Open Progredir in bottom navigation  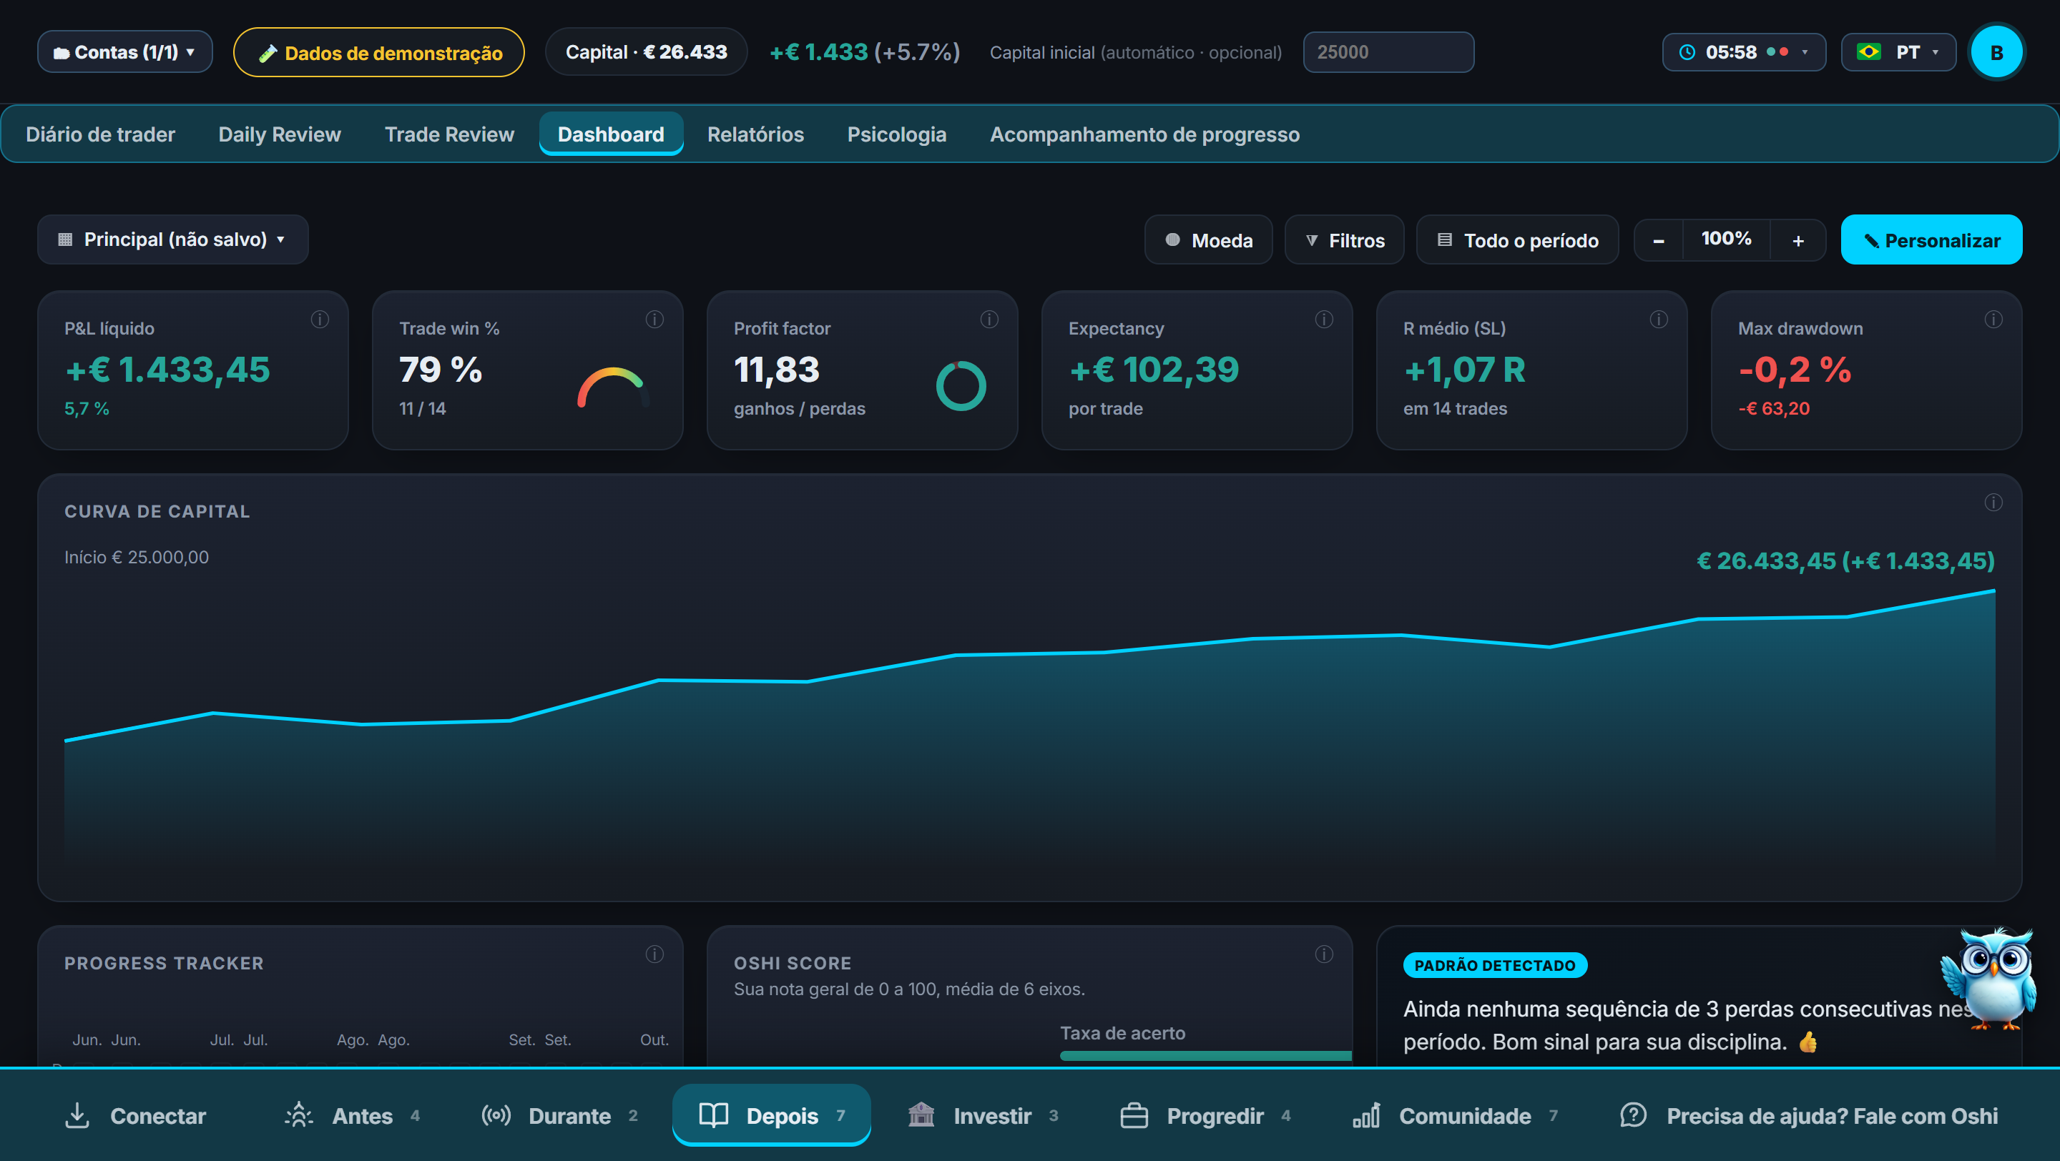1205,1115
